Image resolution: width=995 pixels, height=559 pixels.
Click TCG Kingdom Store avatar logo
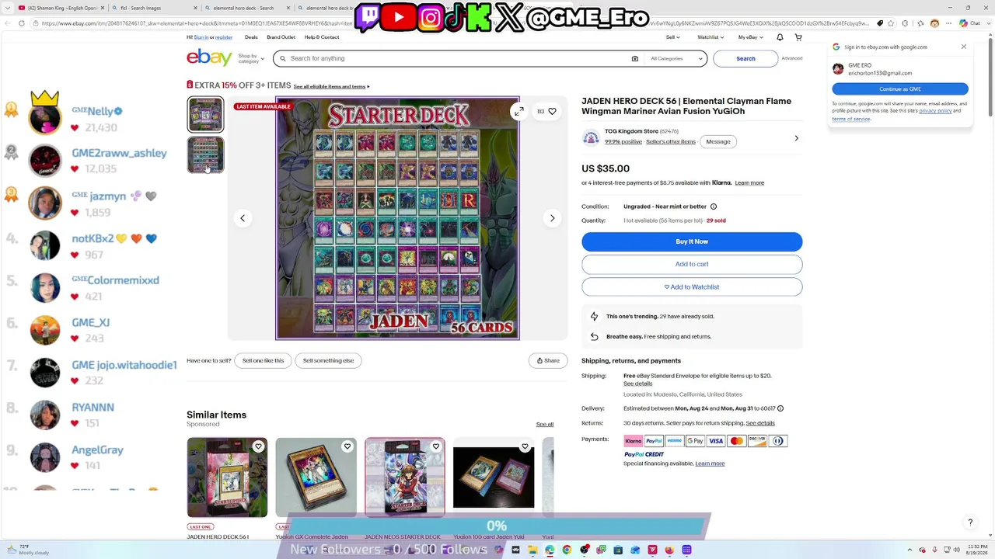coord(591,137)
